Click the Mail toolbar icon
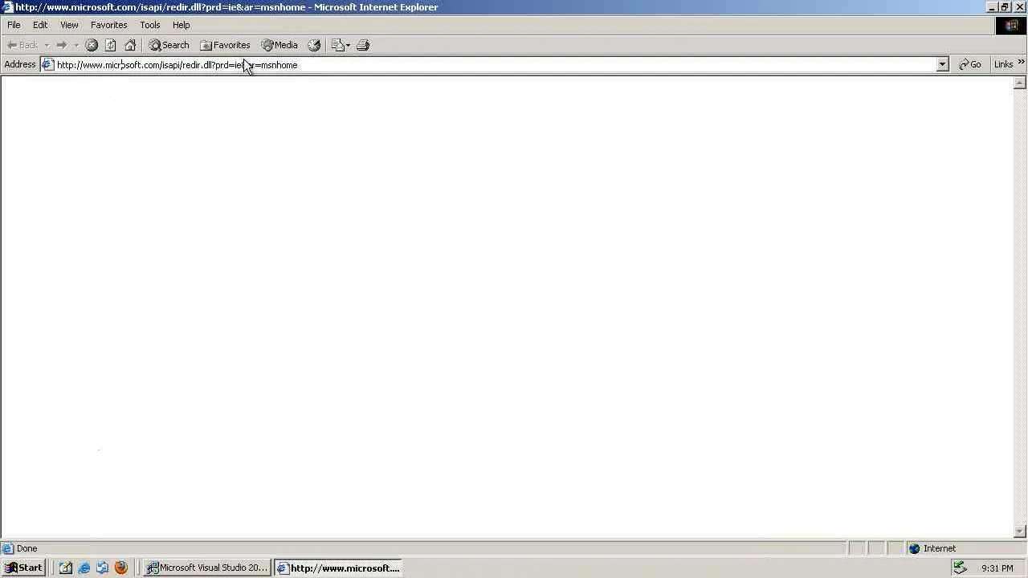This screenshot has width=1028, height=578. pos(337,45)
